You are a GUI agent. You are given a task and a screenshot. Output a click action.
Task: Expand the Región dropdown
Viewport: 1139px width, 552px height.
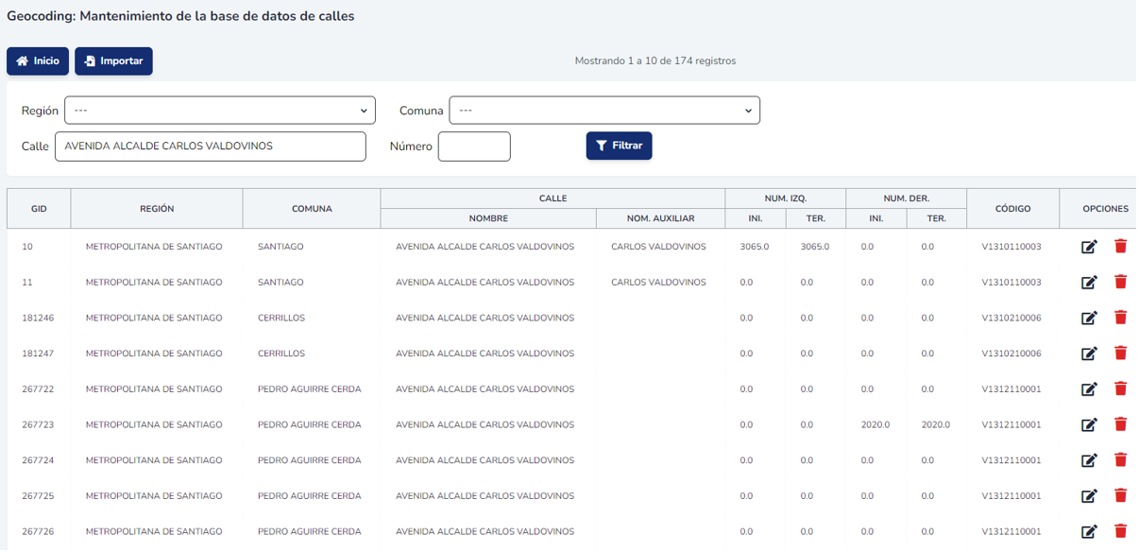(220, 111)
